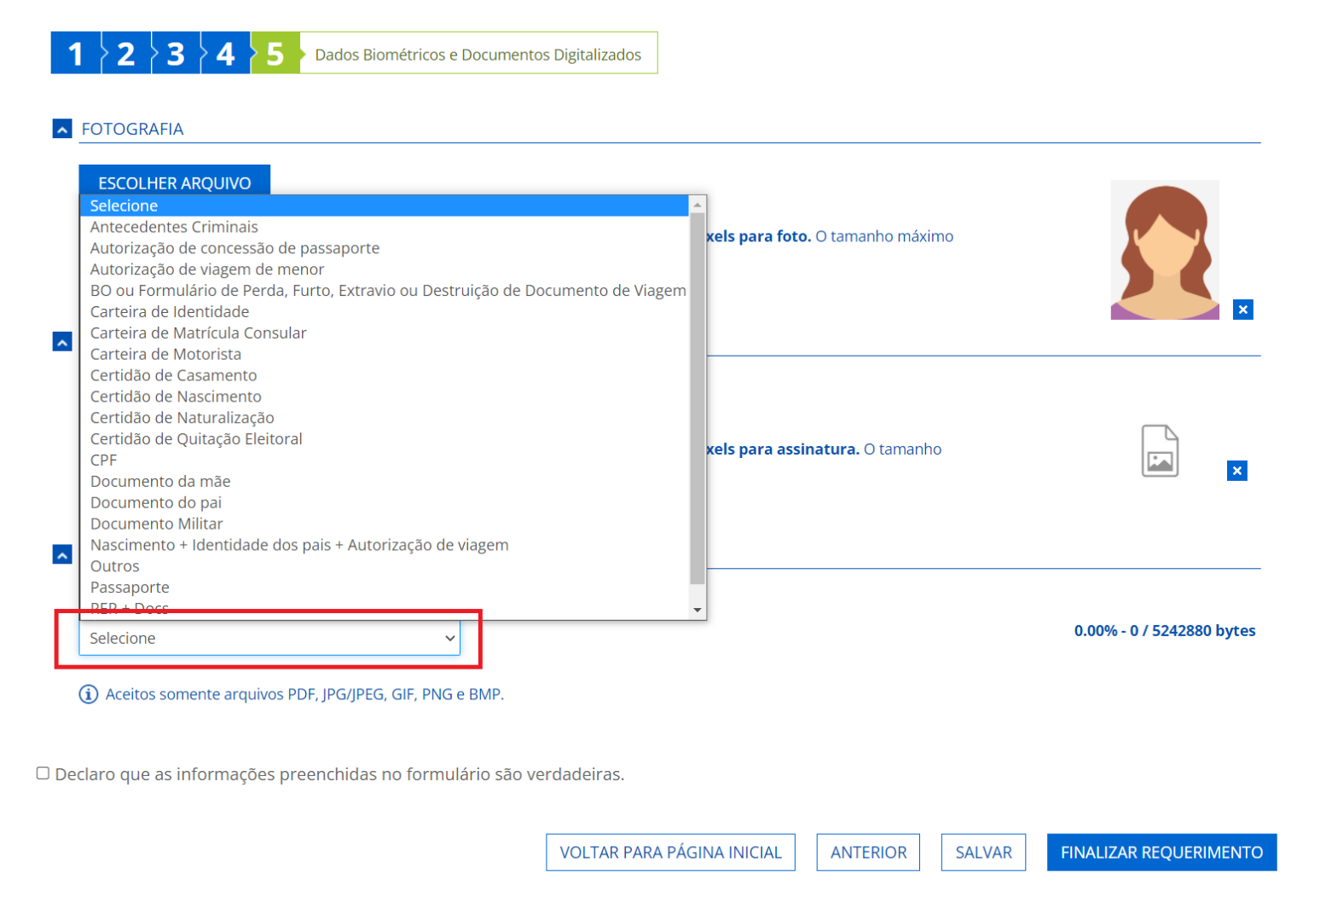Click the info icon beside accepted file types

pos(89,694)
